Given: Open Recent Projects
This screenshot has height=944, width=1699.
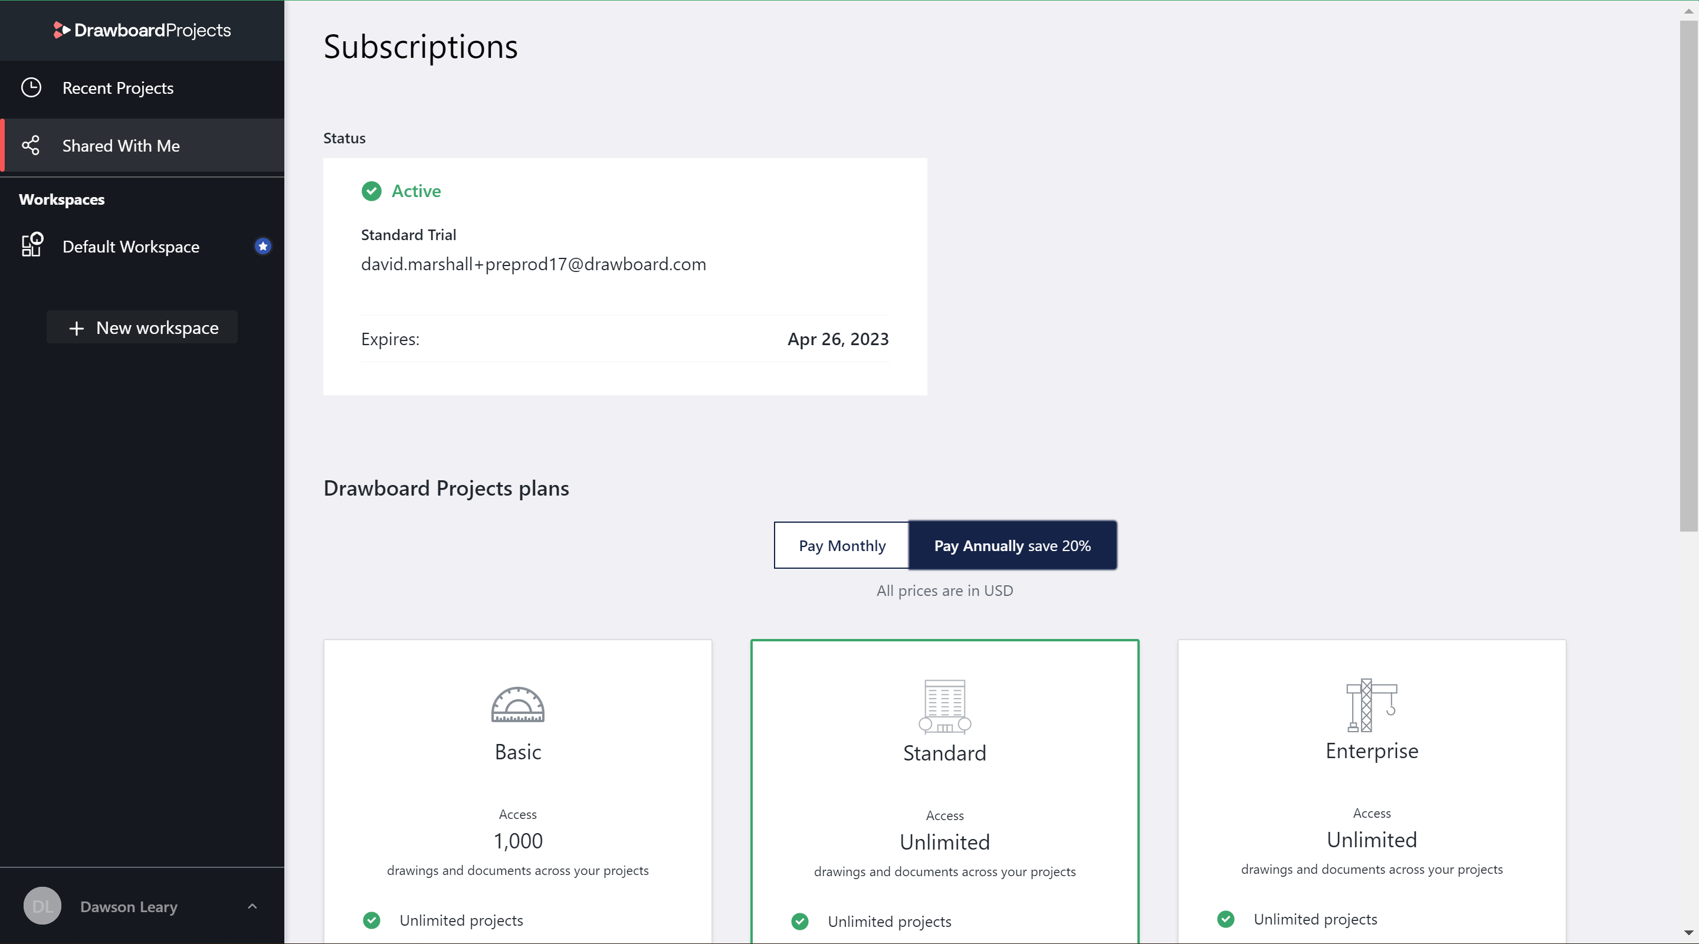Looking at the screenshot, I should pos(142,88).
